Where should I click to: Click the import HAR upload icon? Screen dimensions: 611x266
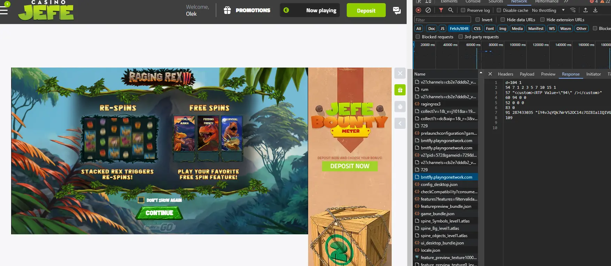coord(586,10)
